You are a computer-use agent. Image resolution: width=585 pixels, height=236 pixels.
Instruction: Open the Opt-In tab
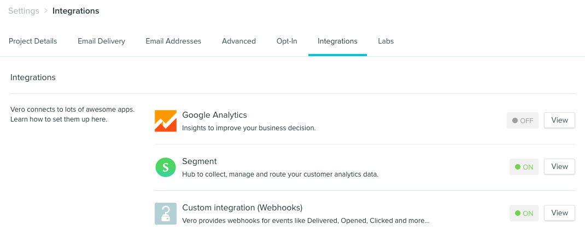(287, 41)
